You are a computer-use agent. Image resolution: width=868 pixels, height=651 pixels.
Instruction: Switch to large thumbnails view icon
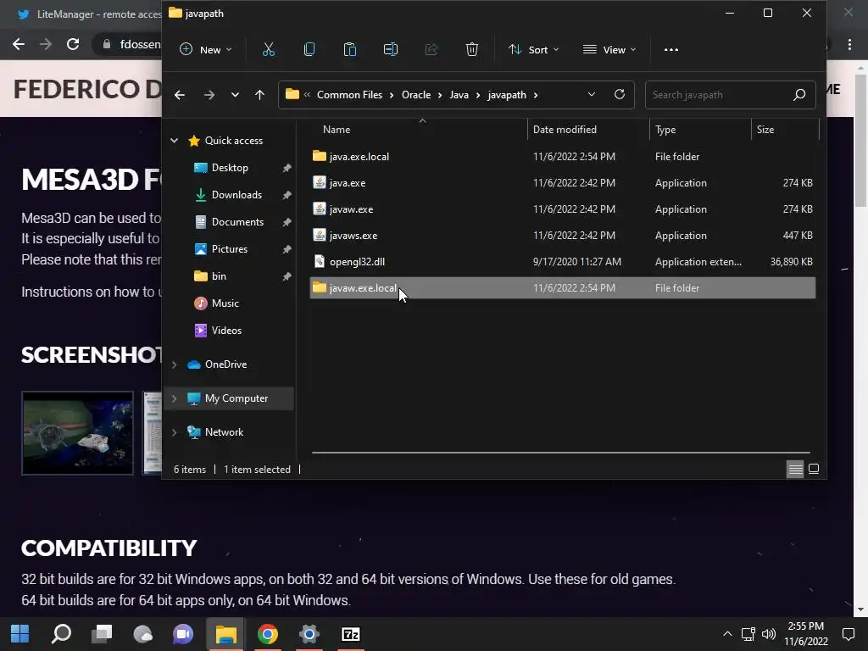point(814,470)
